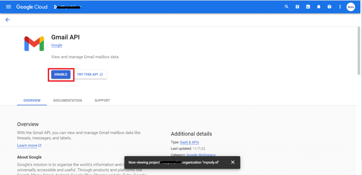Select the Overview tab
The height and width of the screenshot is (175, 362).
click(32, 100)
